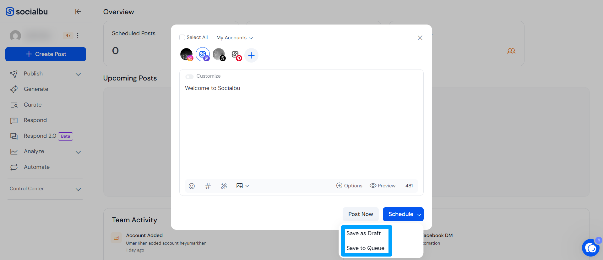Open the live chat support bubble
Viewport: 603px width, 260px height.
[591, 248]
